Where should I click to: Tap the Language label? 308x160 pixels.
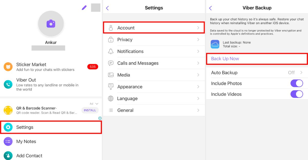point(127,99)
